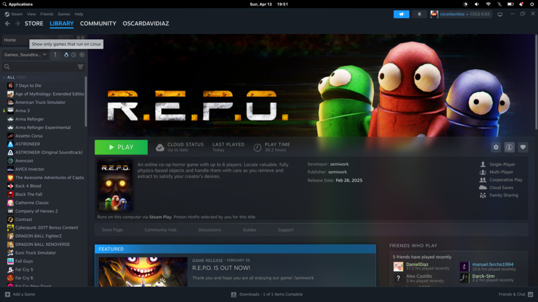
Task: Switch to the COMMUNITY tab
Action: click(98, 24)
